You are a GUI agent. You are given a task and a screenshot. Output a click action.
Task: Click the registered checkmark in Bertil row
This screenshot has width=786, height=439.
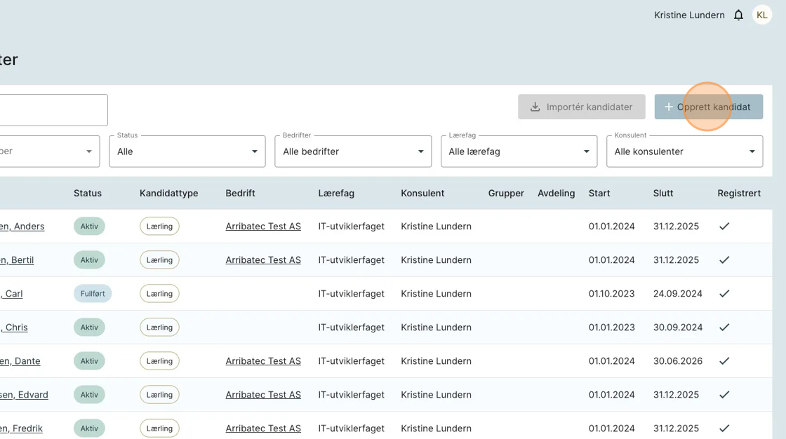724,260
